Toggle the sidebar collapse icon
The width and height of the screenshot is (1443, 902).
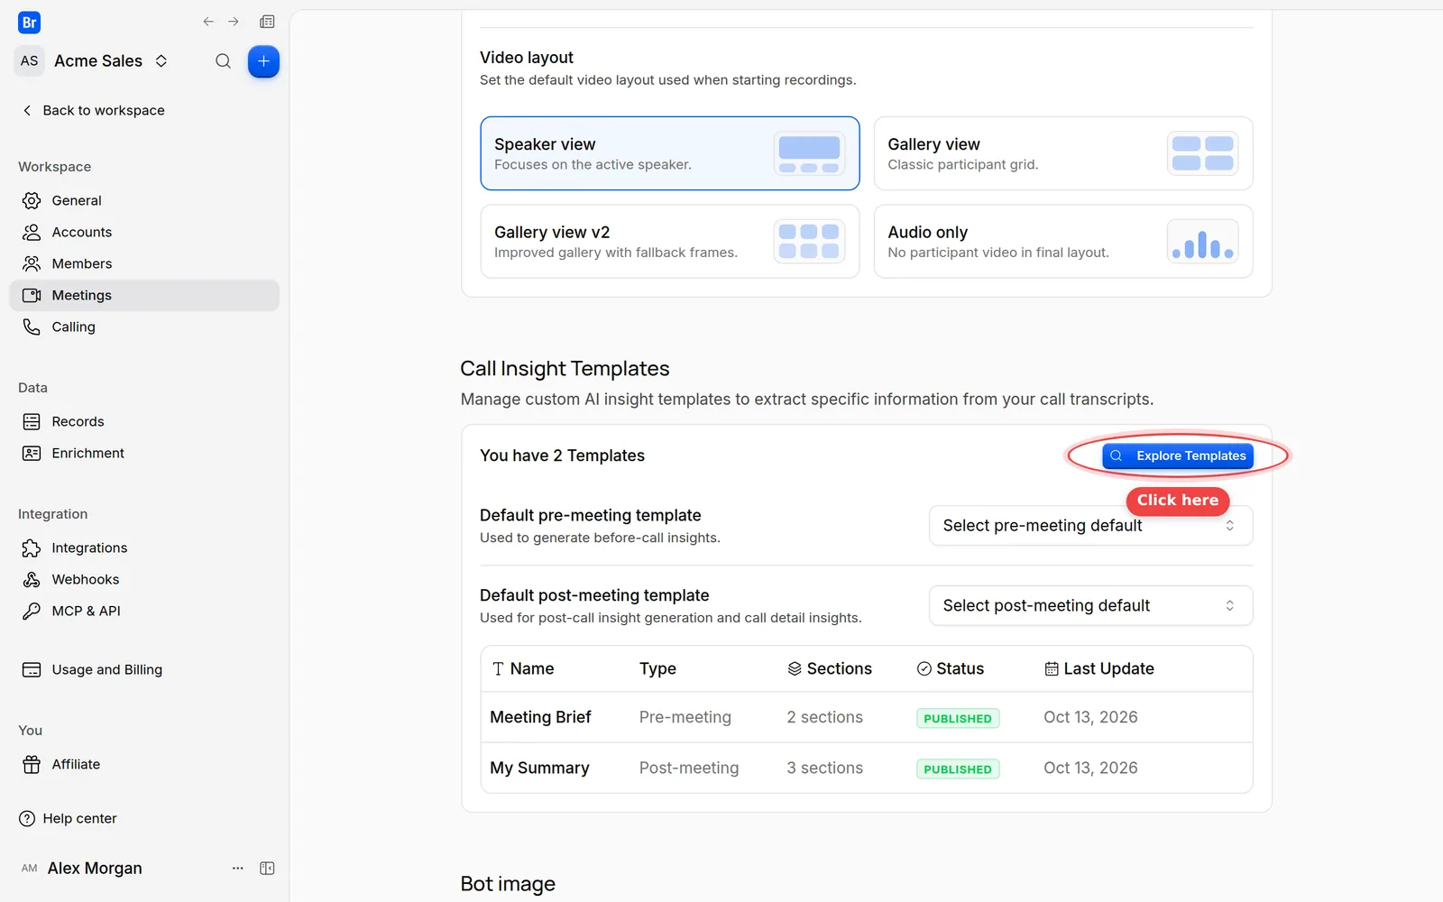pyautogui.click(x=267, y=868)
